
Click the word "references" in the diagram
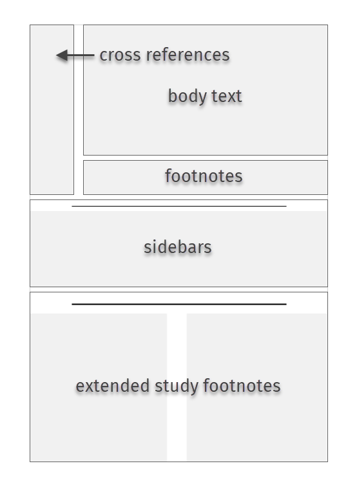click(x=188, y=55)
